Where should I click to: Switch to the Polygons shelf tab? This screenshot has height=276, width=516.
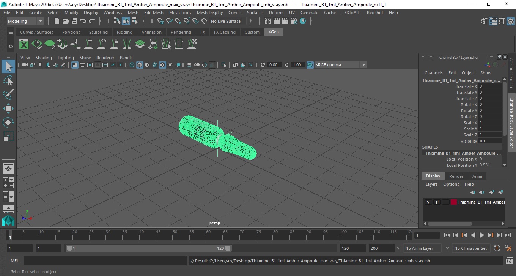(71, 32)
